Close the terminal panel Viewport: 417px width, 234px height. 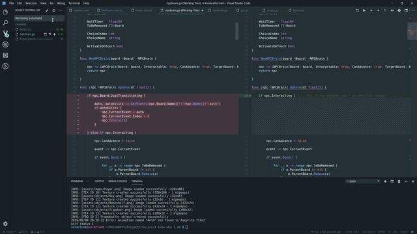click(x=413, y=181)
